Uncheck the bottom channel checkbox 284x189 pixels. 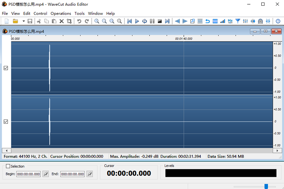[x=6, y=122]
